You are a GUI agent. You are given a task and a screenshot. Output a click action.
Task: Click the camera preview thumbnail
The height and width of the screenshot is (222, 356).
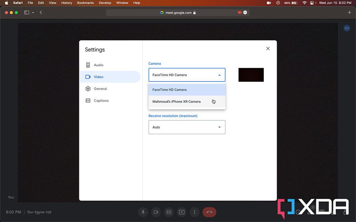click(x=251, y=75)
